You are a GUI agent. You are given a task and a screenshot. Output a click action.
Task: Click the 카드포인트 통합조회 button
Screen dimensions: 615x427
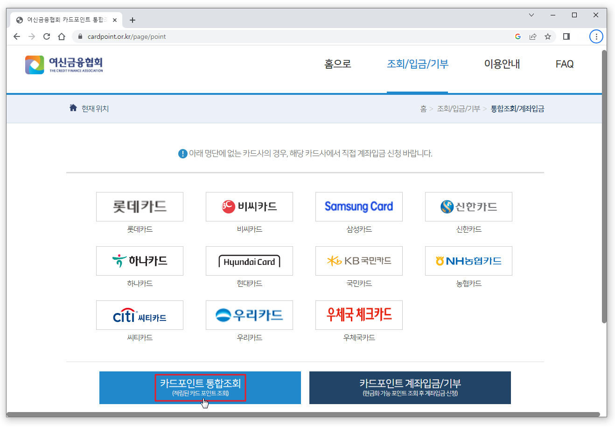200,388
